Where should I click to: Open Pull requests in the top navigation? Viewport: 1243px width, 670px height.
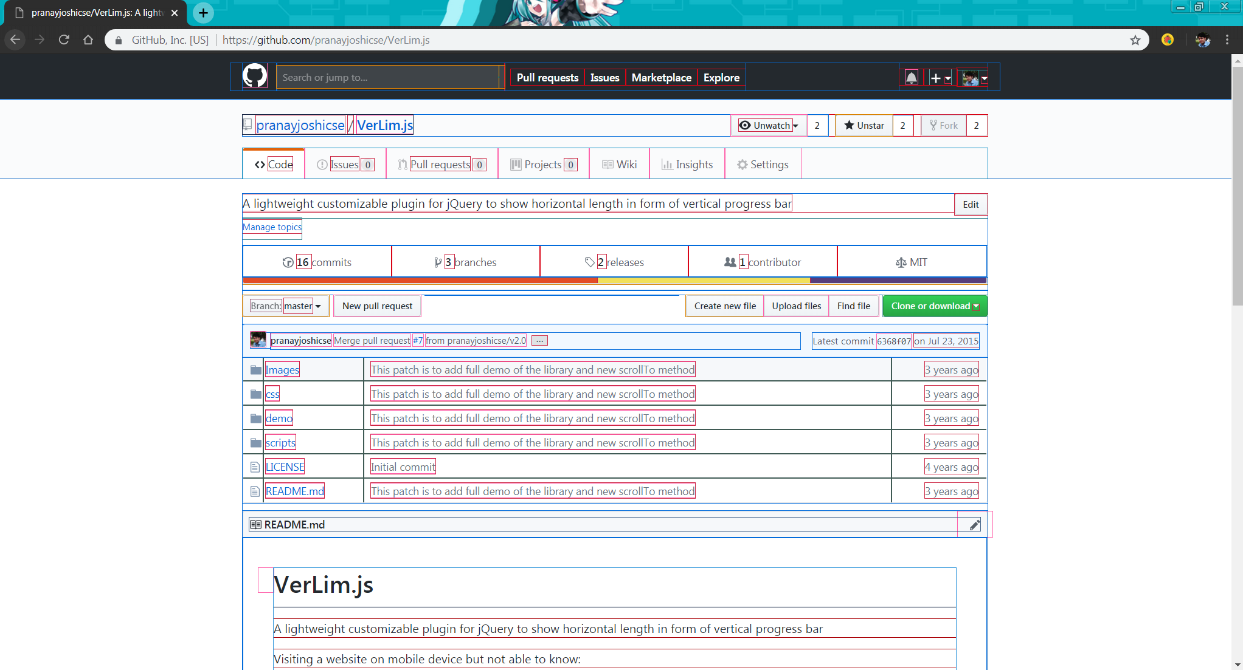pyautogui.click(x=547, y=78)
